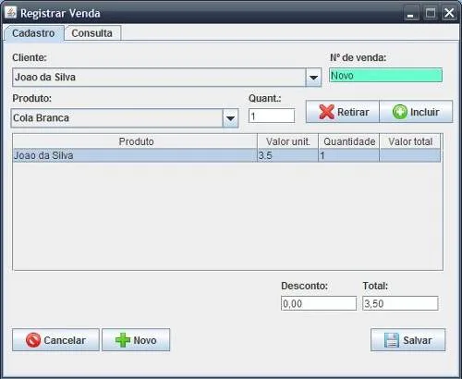Click the red prohibition Cancelar icon
462x379 pixels.
(33, 340)
